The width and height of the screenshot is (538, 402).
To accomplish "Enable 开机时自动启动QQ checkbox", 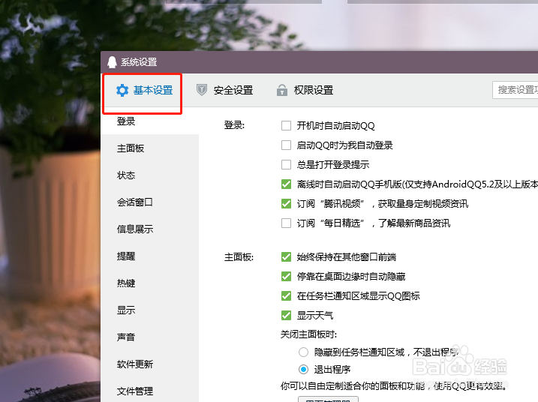I will click(x=286, y=125).
